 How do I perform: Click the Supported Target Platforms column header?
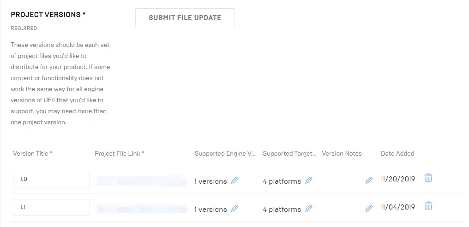(x=289, y=153)
